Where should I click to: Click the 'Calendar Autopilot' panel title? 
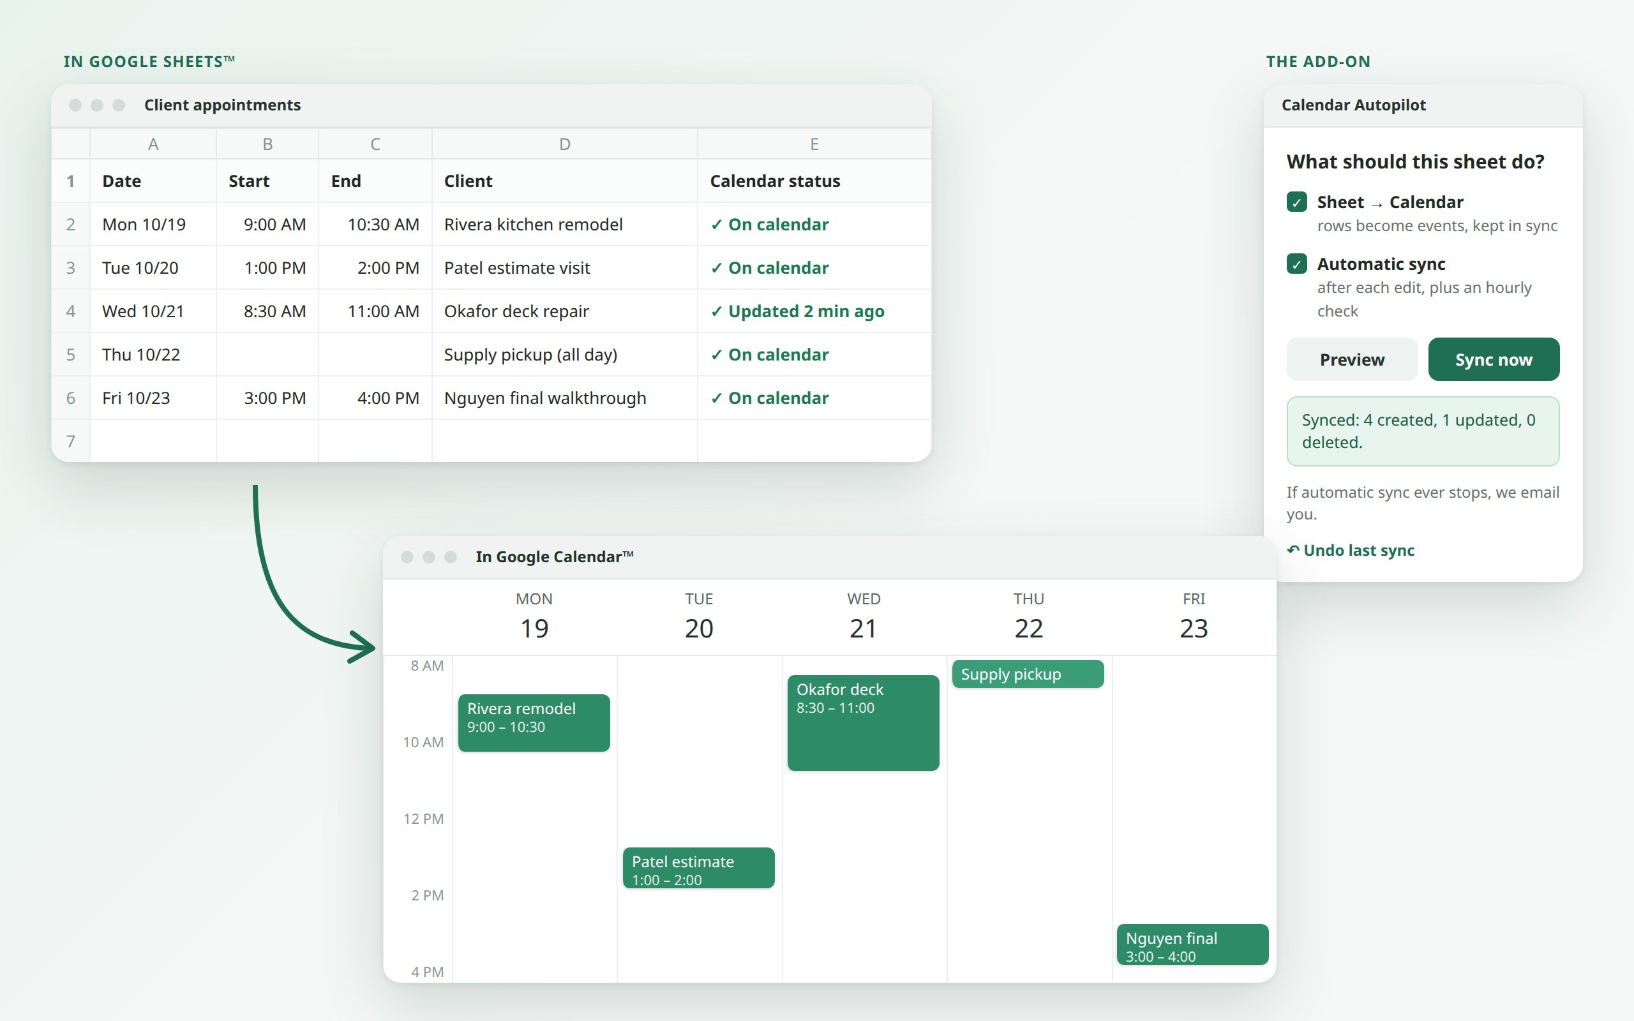tap(1353, 105)
